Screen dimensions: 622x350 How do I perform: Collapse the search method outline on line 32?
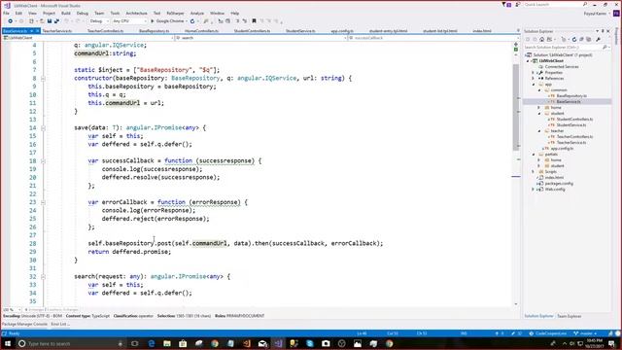[x=43, y=276]
